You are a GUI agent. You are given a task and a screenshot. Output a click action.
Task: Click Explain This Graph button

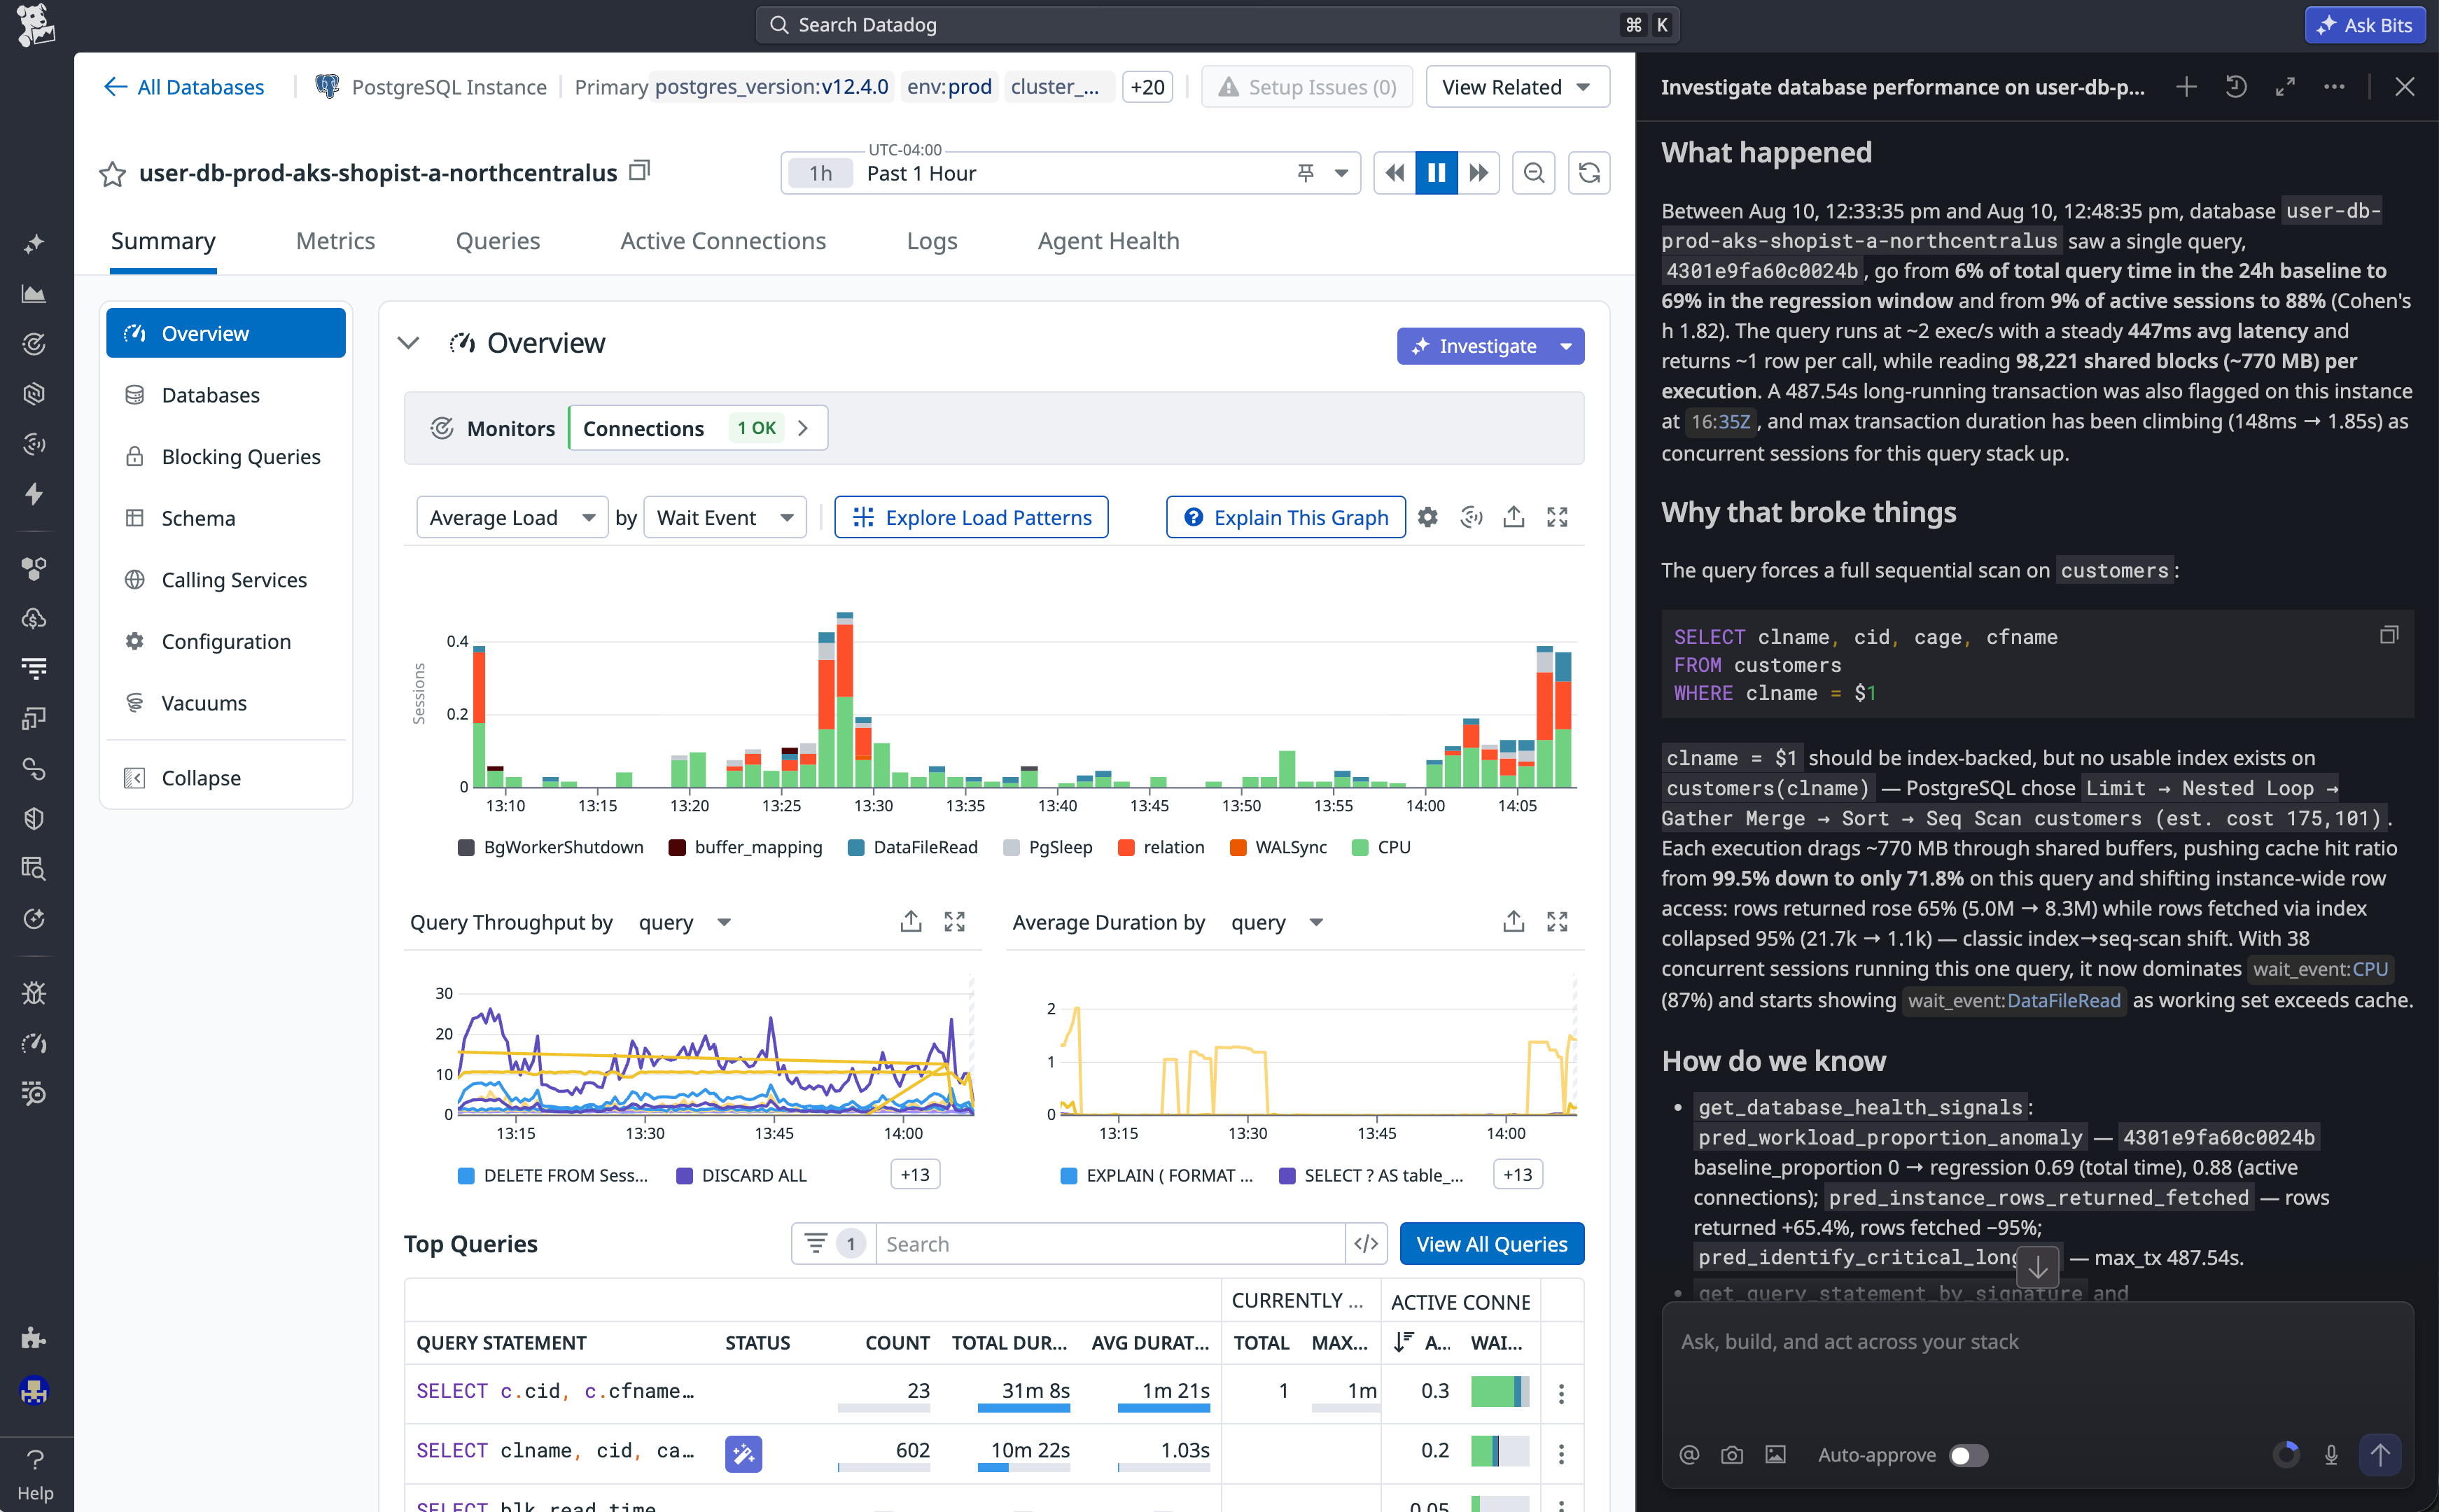(x=1285, y=517)
